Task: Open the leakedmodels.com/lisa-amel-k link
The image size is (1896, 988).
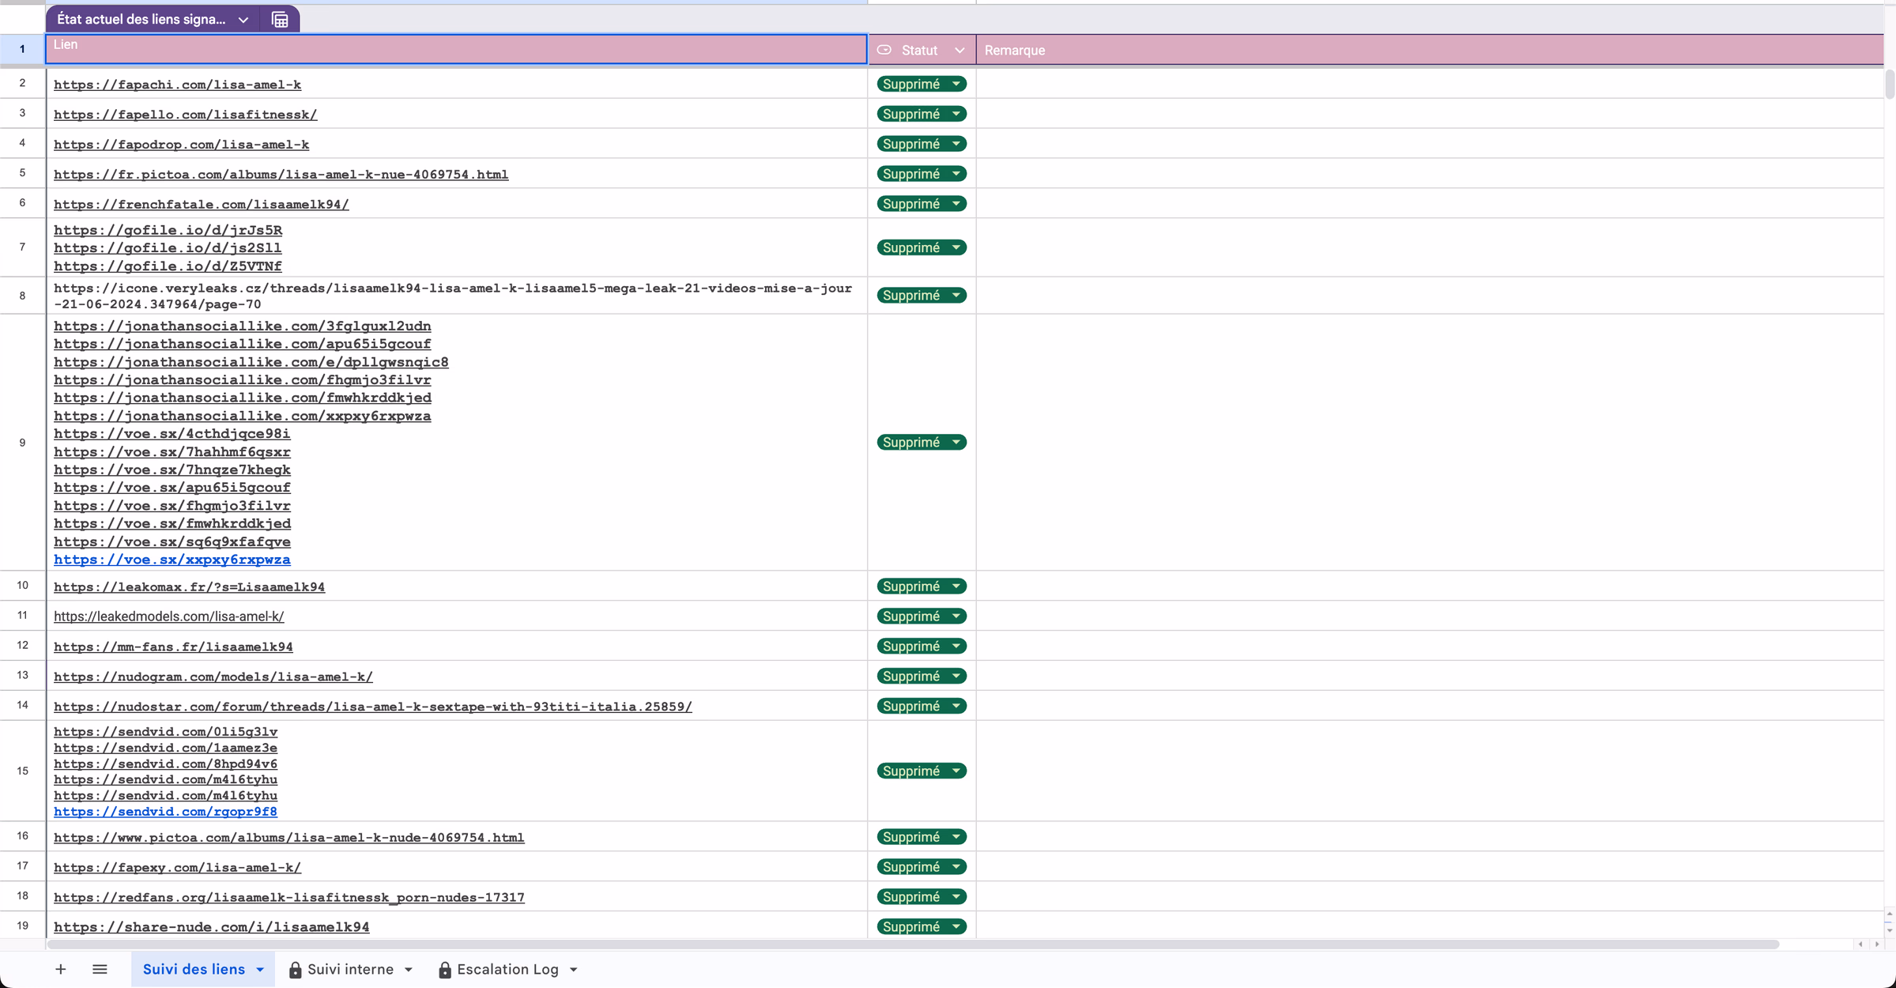Action: [168, 617]
